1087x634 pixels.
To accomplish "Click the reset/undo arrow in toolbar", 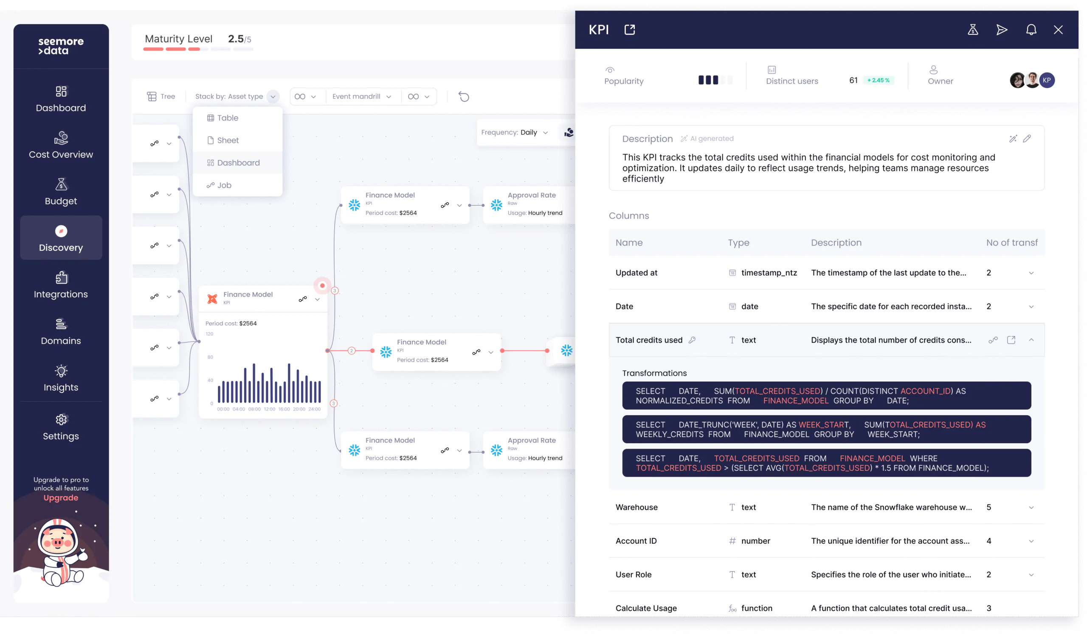I will coord(464,97).
